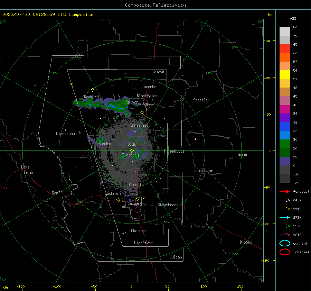Click the Olds city label
Image resolution: width=311 pixels, height=291 pixels.
point(132,144)
